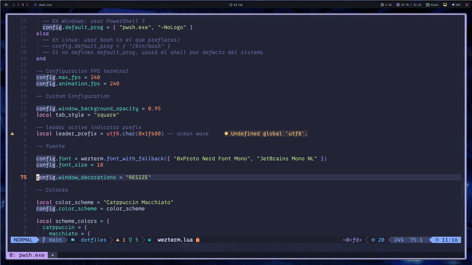Viewport: 472px width, 265px height.
Task: Click the power button icon in top bar
Action: pyautogui.click(x=466, y=5)
